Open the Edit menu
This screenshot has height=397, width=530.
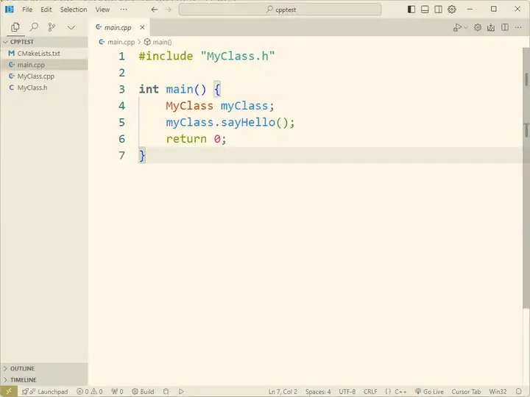pos(46,10)
